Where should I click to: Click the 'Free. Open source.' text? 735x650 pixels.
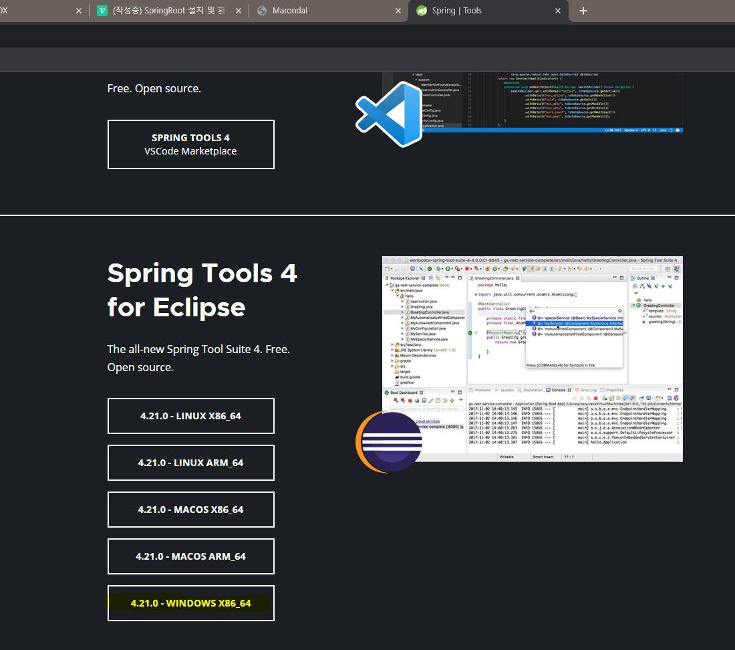[x=154, y=89]
